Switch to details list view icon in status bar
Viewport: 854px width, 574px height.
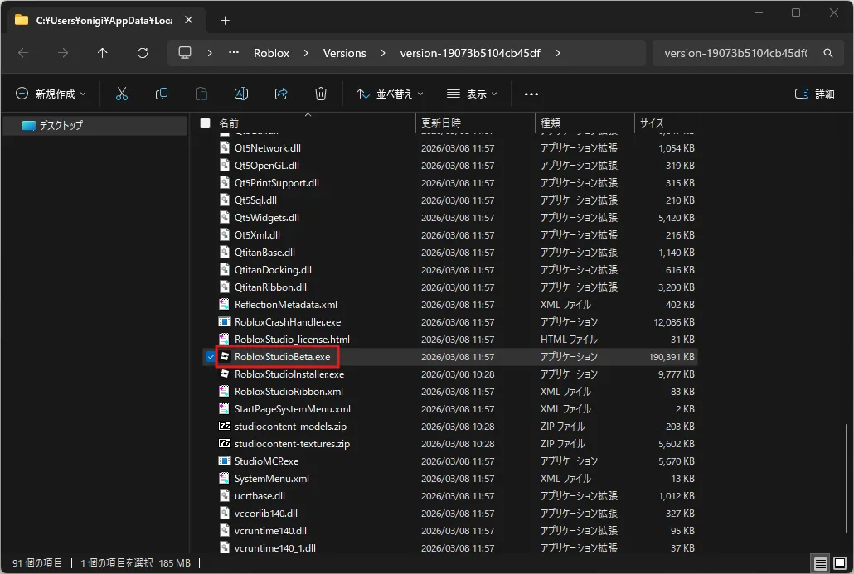(820, 563)
